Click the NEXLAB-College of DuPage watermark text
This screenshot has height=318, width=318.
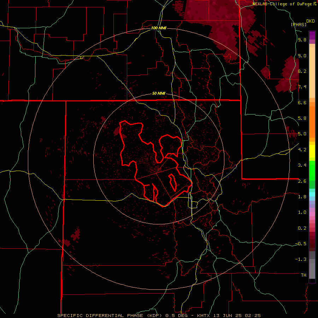(x=285, y=4)
